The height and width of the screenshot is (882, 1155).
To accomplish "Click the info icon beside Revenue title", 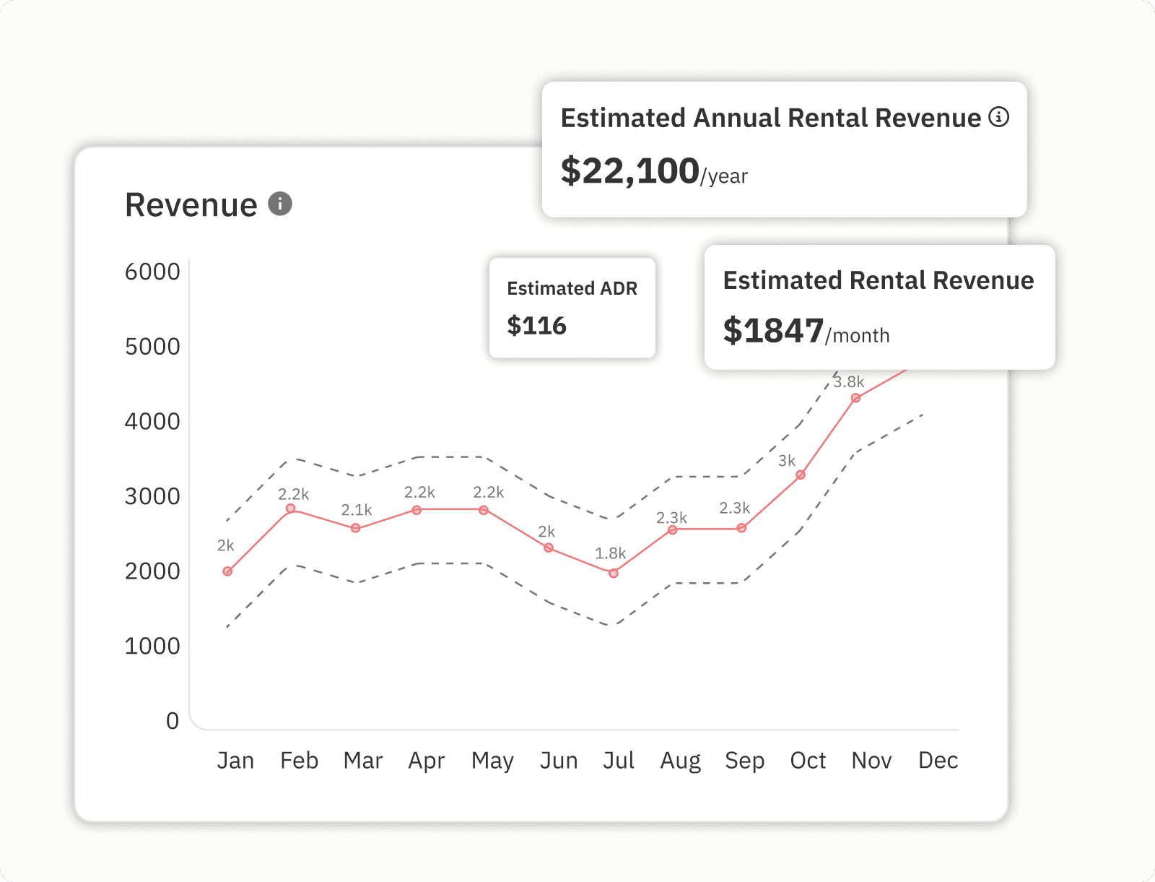I will click(x=280, y=204).
